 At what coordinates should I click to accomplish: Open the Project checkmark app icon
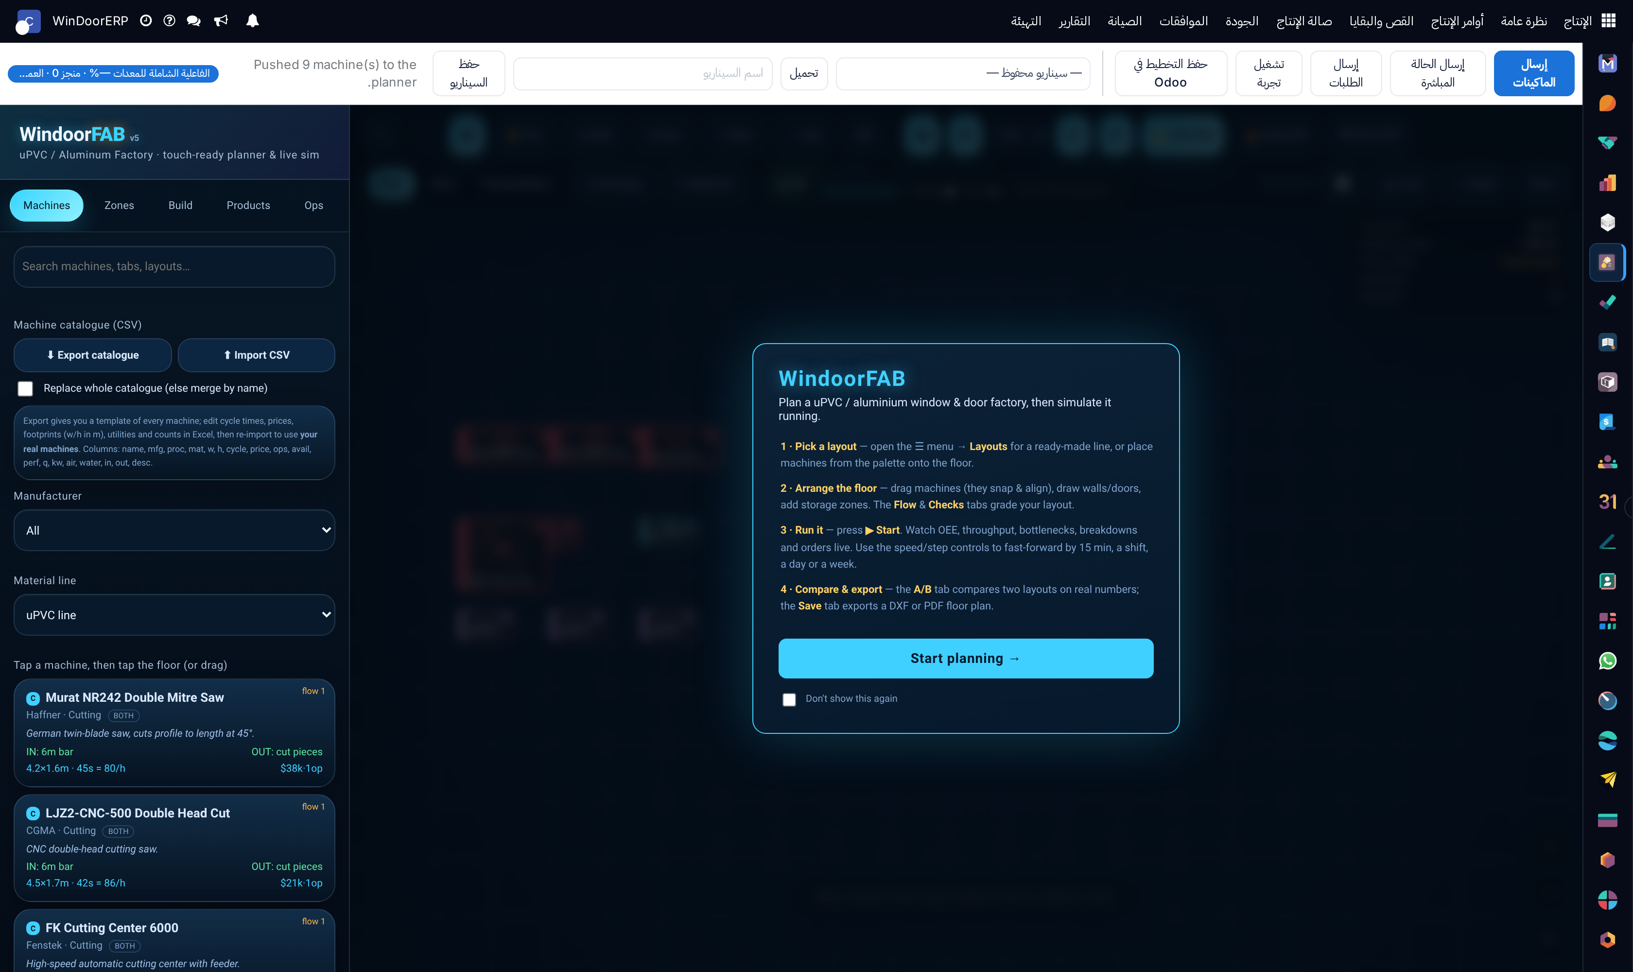[1607, 303]
